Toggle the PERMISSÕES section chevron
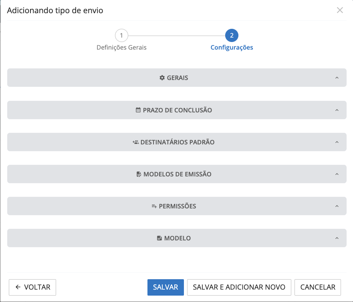353x302 pixels. pos(337,206)
